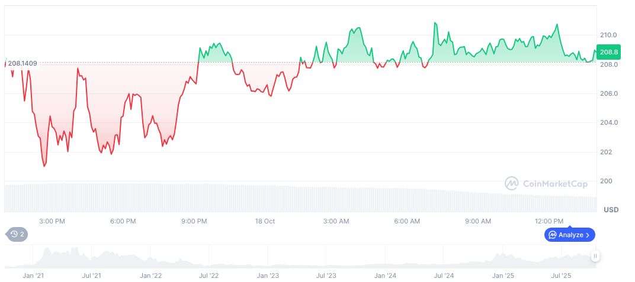Open the history events badge showing 2

pos(17,234)
